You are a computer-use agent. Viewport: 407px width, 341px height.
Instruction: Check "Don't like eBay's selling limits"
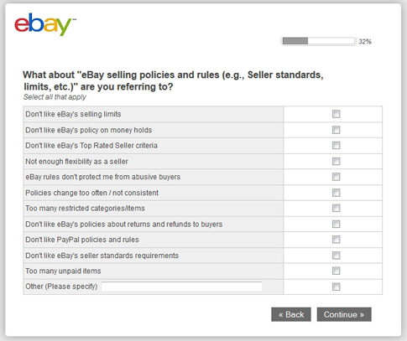pyautogui.click(x=336, y=114)
